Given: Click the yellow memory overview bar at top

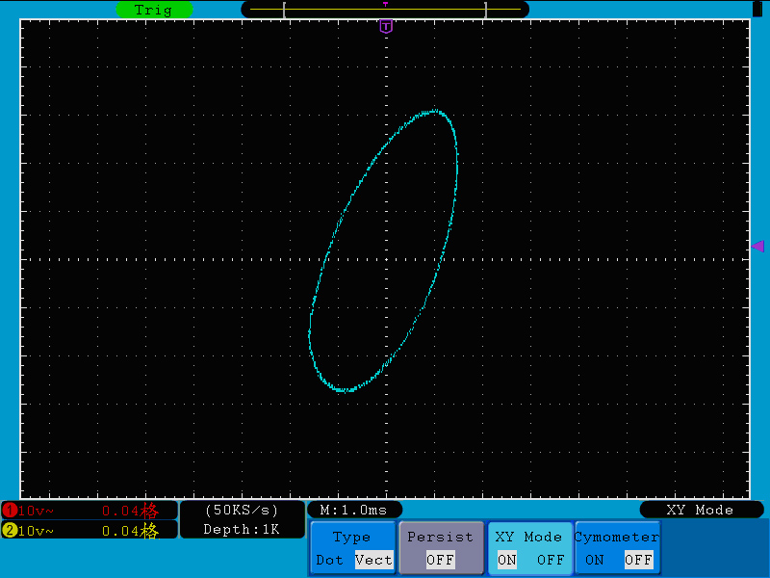Looking at the screenshot, I should (385, 10).
